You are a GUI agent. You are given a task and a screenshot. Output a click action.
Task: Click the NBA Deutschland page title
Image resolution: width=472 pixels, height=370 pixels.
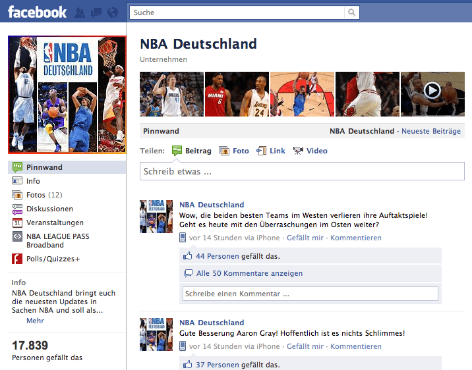(x=198, y=44)
